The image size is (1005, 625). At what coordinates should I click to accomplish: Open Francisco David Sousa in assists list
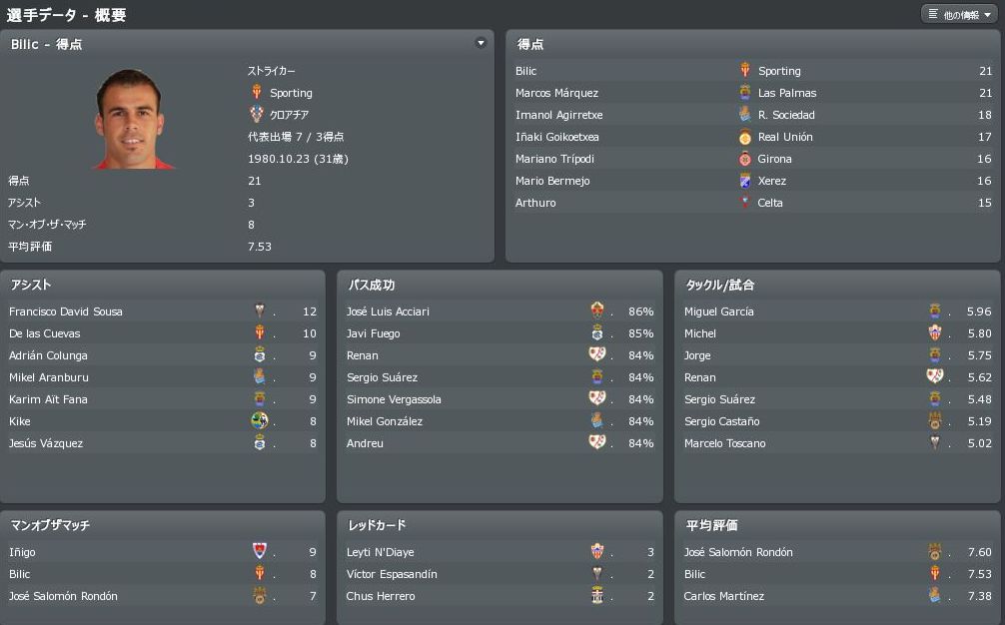tap(66, 312)
